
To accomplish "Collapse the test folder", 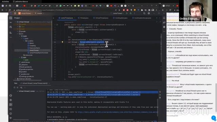I will [20, 58].
